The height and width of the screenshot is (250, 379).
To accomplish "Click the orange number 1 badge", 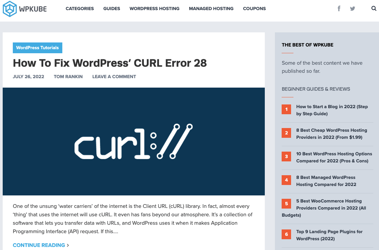I will pyautogui.click(x=286, y=109).
